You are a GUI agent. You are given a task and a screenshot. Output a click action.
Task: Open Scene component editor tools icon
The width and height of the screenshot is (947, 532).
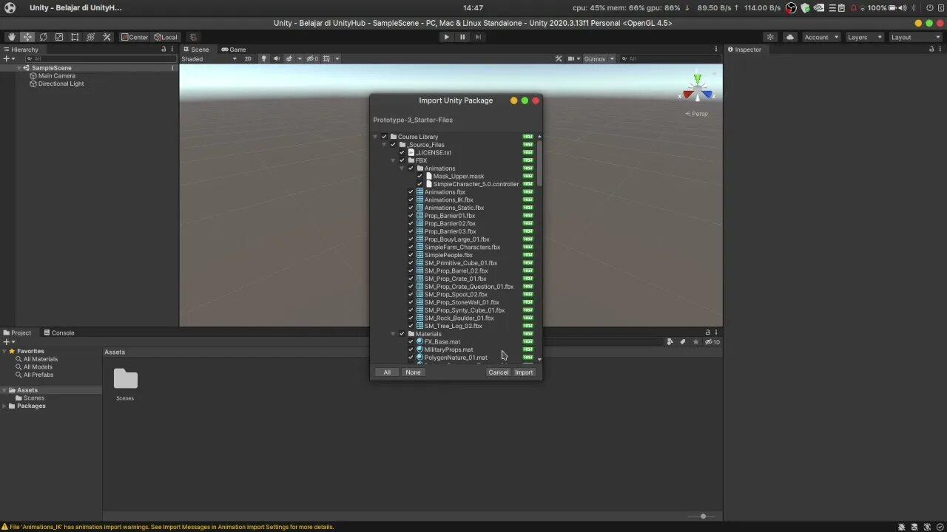click(x=559, y=58)
